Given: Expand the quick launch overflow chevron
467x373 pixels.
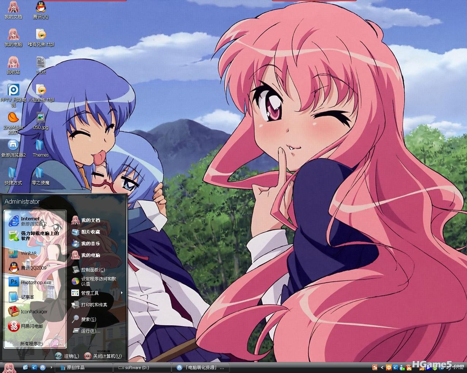Looking at the screenshot, I should click(51, 368).
